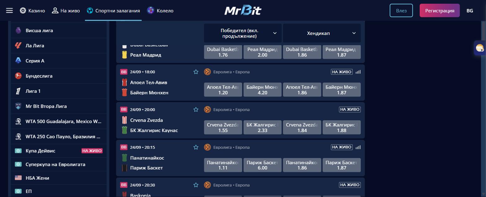Click the Crvena Zvezda jersey icon
Image resolution: width=486 pixels, height=197 pixels.
point(124,120)
